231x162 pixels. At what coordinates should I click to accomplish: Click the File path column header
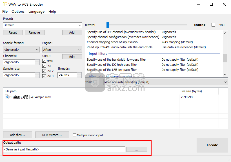[x=91, y=91]
